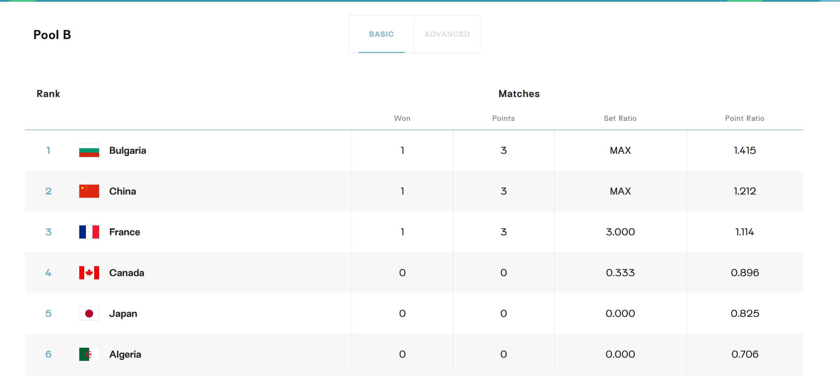Viewport: 840px width, 392px height.
Task: Click the Points column header
Action: tap(503, 118)
